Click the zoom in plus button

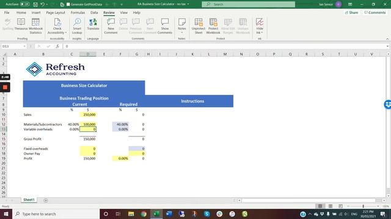378,206
